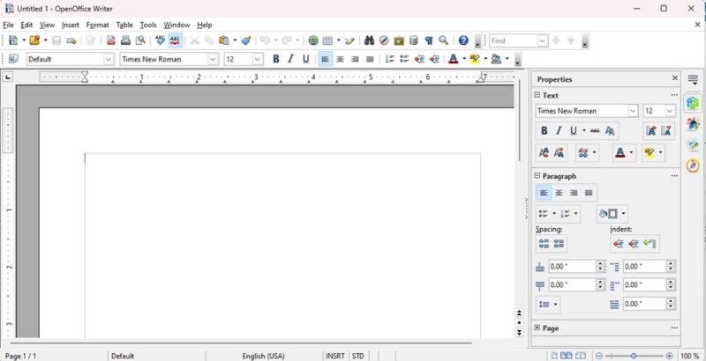Click the Zoom magnifier icon

444,41
